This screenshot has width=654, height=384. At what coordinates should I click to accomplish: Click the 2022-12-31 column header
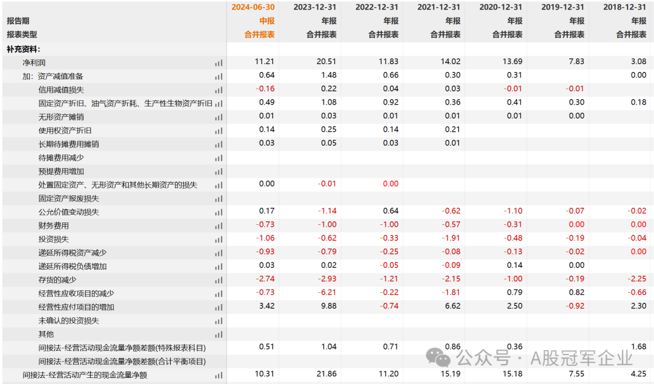coord(377,7)
